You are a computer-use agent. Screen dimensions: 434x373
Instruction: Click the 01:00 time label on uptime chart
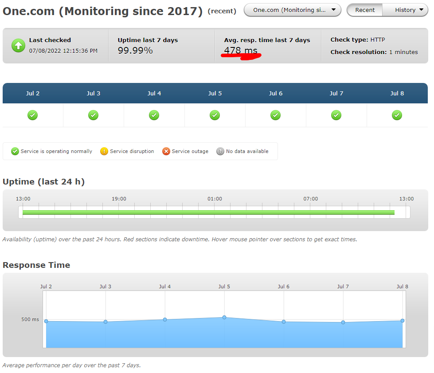click(x=215, y=199)
